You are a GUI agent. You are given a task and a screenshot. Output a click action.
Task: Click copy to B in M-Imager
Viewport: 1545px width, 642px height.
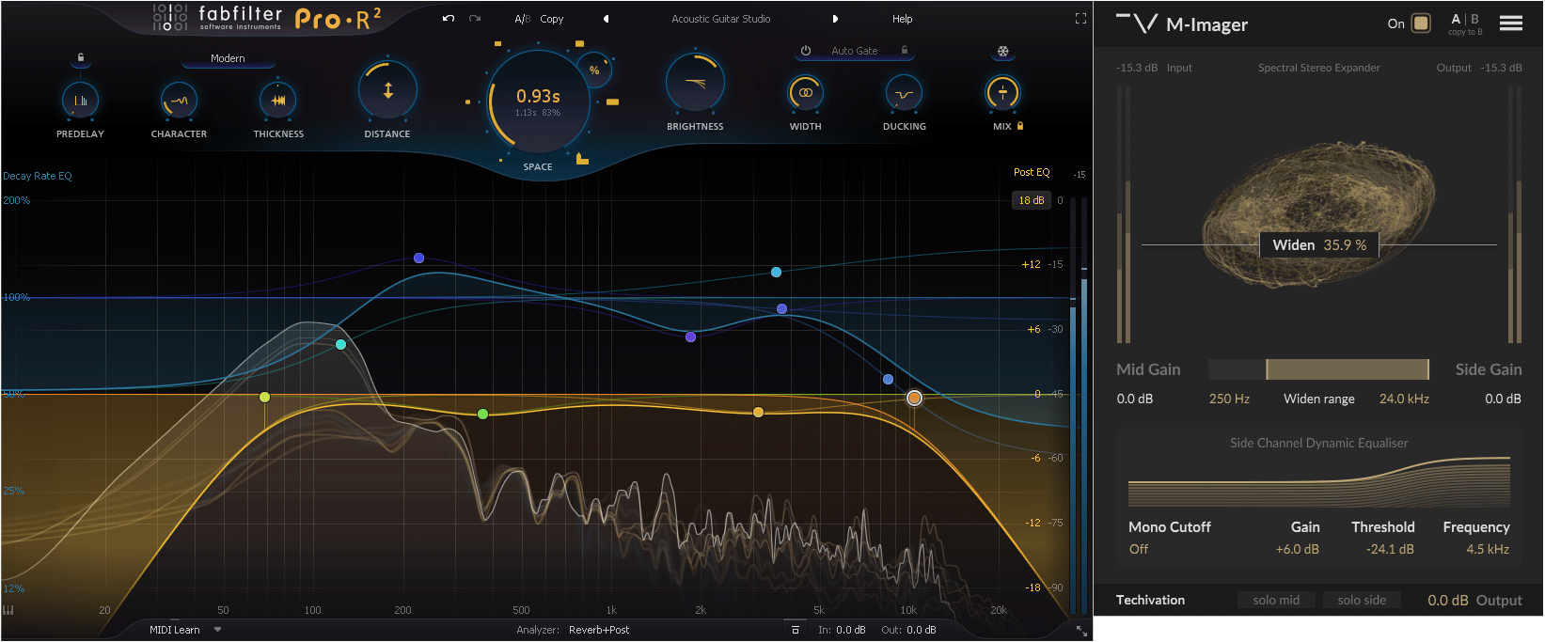point(1465,32)
